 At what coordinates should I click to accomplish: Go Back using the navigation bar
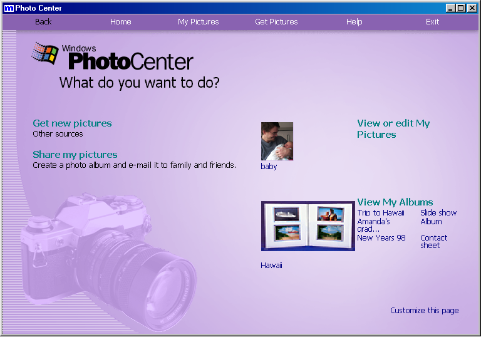pyautogui.click(x=43, y=22)
